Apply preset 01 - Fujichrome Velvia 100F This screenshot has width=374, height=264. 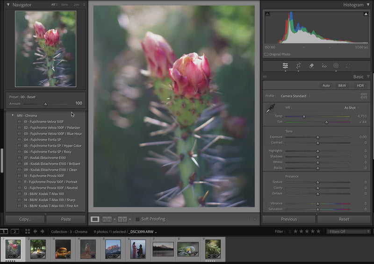click(x=43, y=121)
